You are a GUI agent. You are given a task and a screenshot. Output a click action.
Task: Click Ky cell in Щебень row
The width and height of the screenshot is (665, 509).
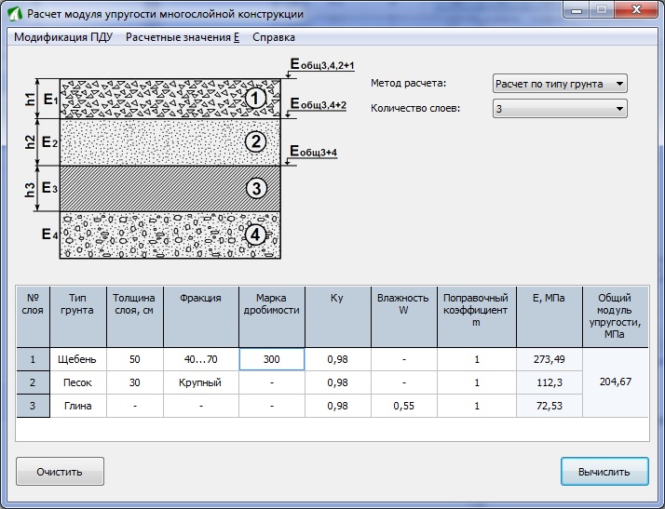coord(337,359)
